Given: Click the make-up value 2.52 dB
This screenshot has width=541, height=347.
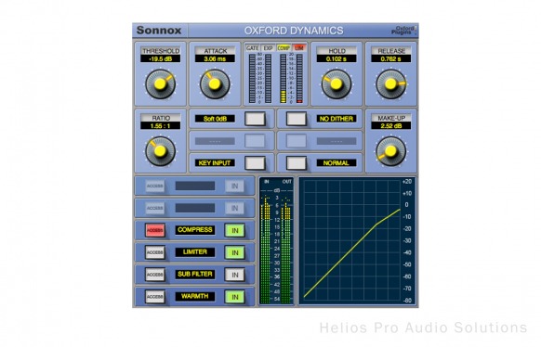Looking at the screenshot, I should [x=391, y=126].
